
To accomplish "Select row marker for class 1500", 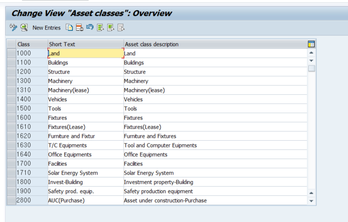I will point(12,108).
